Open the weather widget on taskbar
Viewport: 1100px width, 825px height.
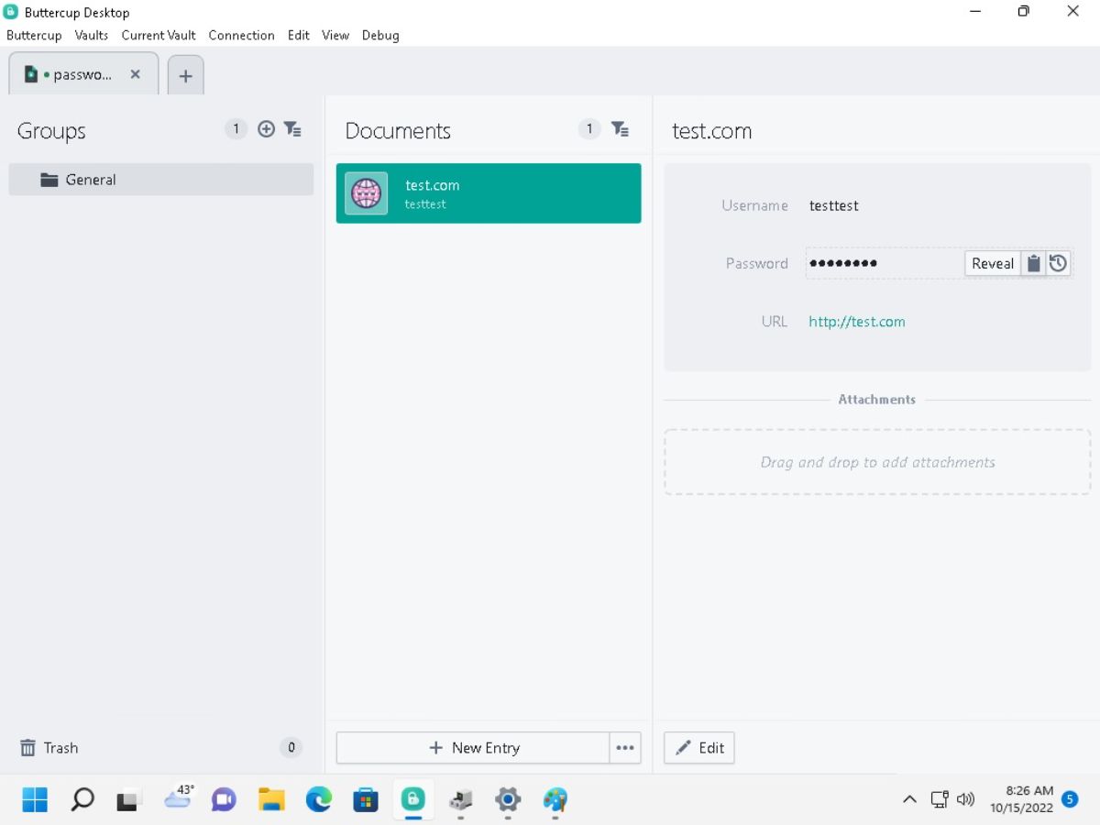pyautogui.click(x=179, y=797)
